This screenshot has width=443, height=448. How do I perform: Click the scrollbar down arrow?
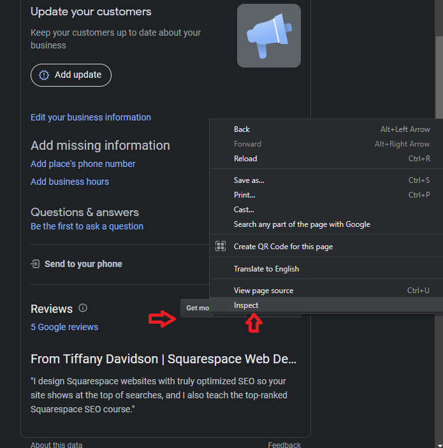(440, 445)
